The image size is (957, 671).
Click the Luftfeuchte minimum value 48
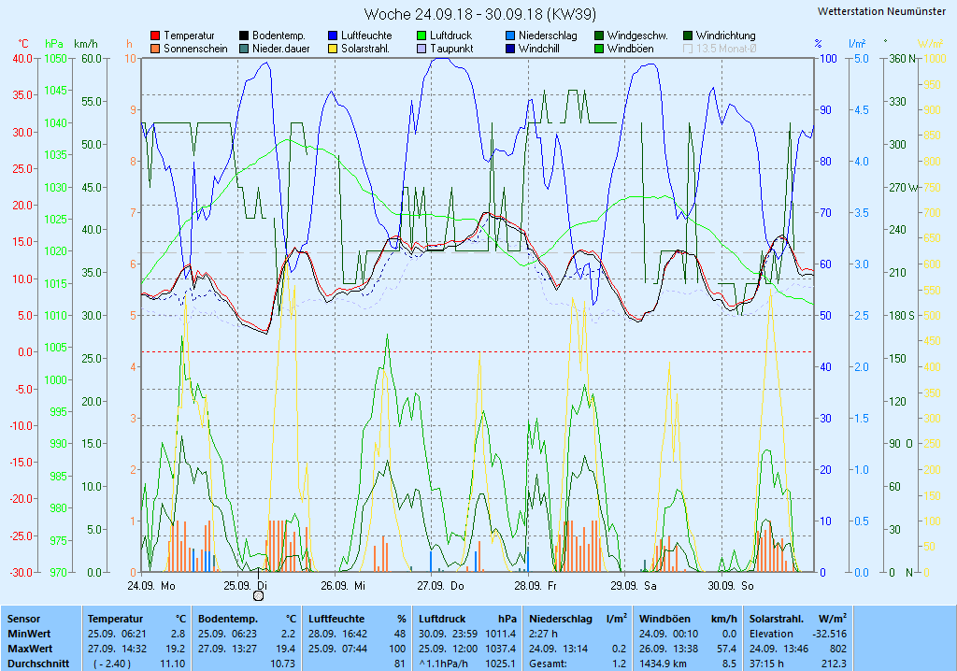pos(400,635)
